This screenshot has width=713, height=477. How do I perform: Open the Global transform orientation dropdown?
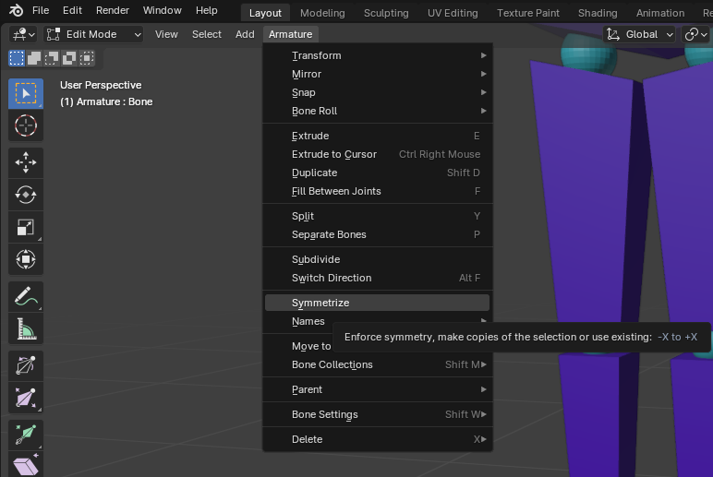point(639,34)
